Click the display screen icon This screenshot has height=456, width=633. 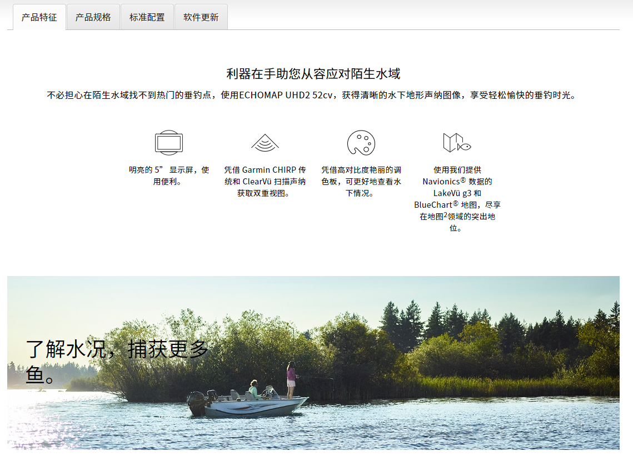pos(168,143)
